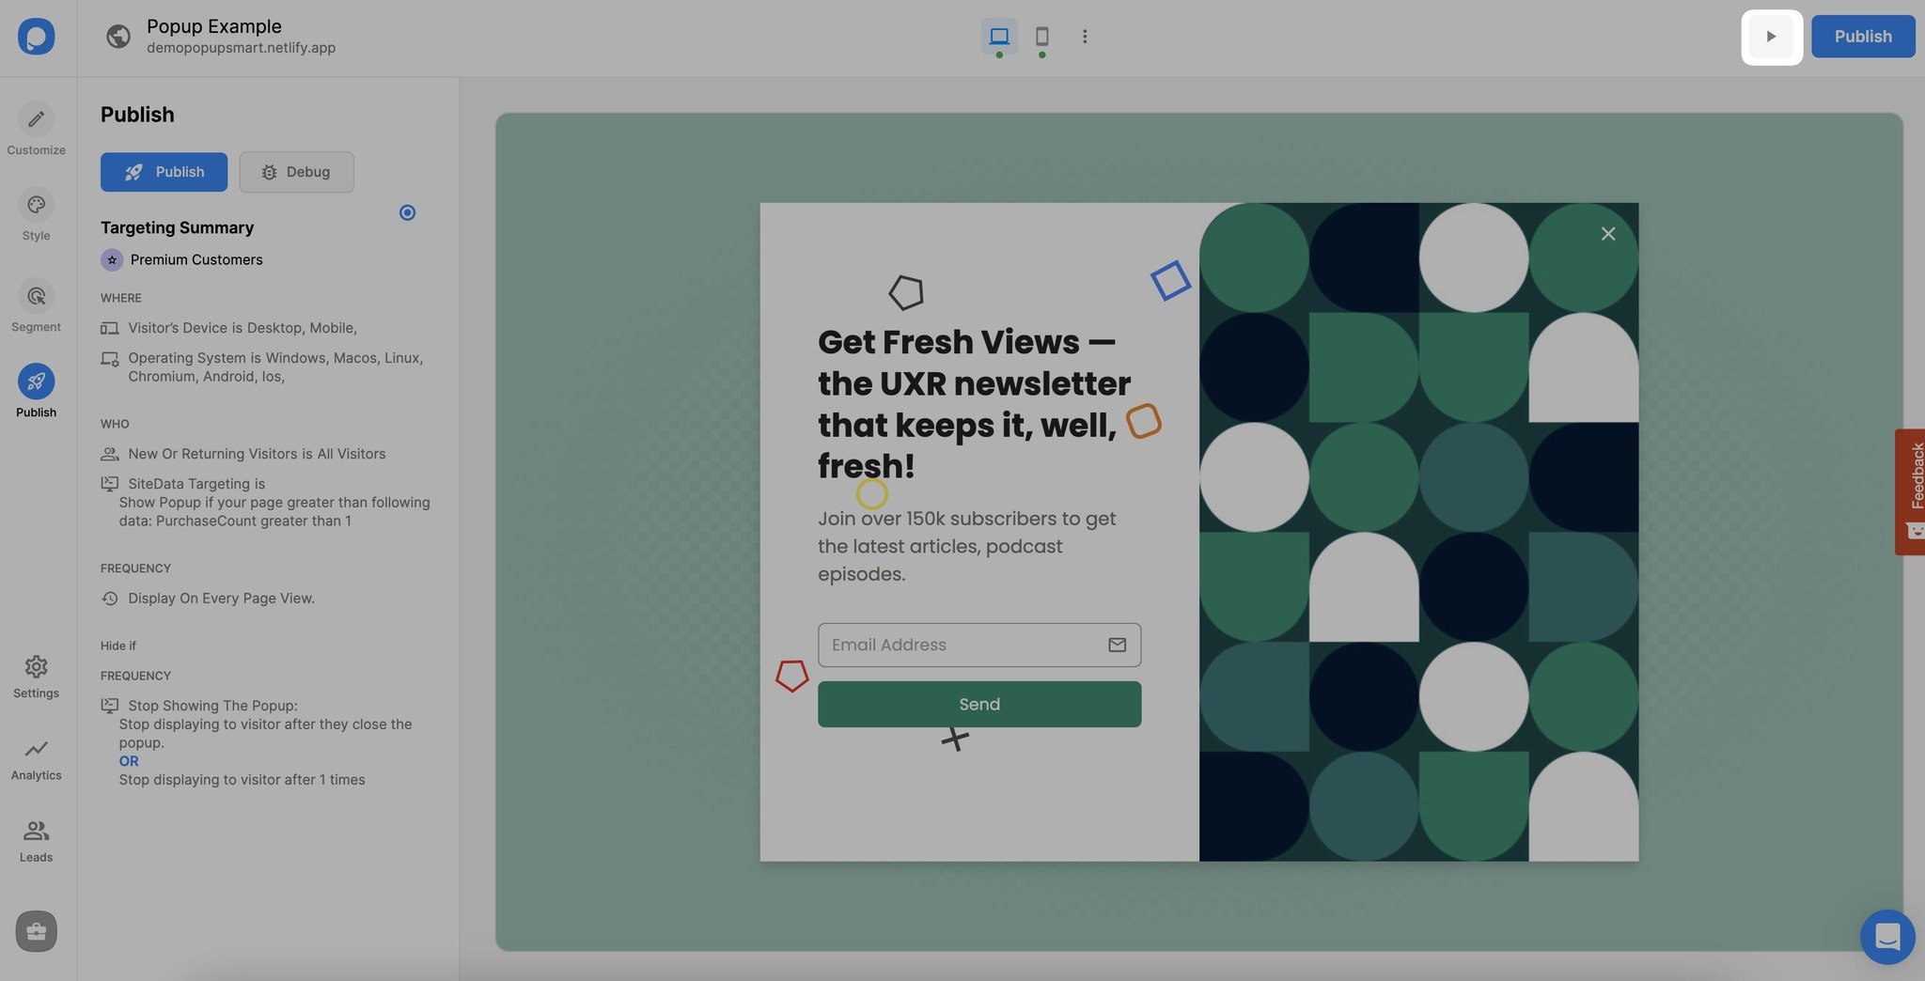Switch to mobile preview mode

(1042, 36)
